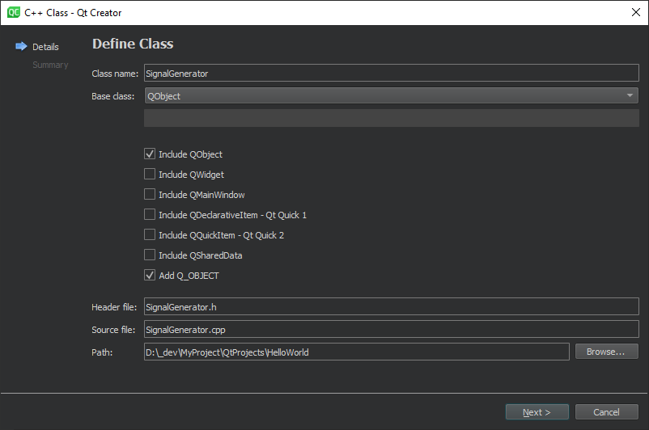Viewport: 649px width, 430px height.
Task: Select the Summary wizard step
Action: [50, 65]
